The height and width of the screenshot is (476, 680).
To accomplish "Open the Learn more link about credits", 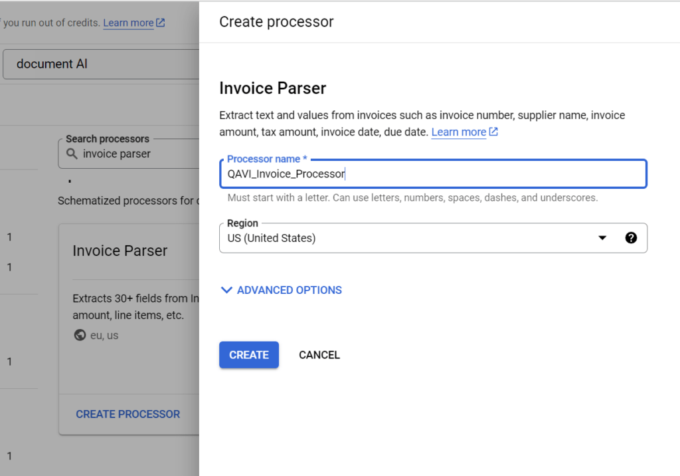I will [x=128, y=23].
